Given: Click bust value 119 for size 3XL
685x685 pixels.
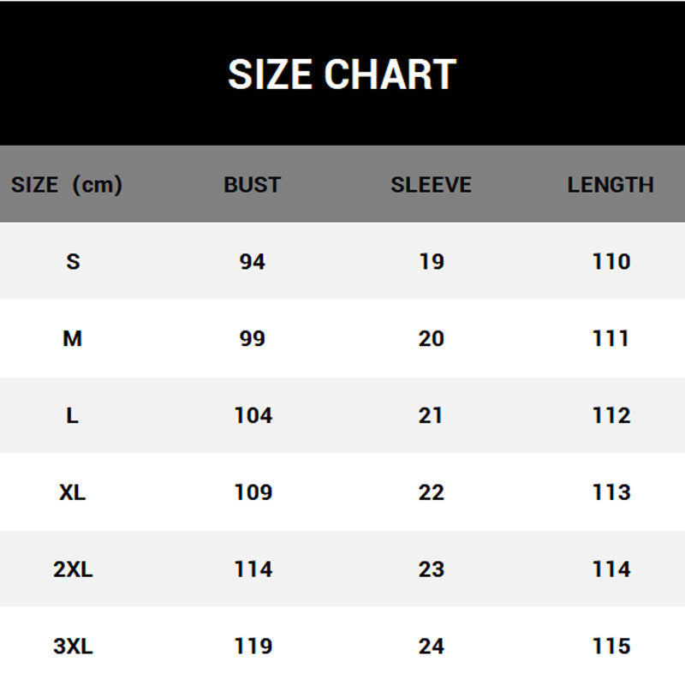Looking at the screenshot, I should 253,646.
